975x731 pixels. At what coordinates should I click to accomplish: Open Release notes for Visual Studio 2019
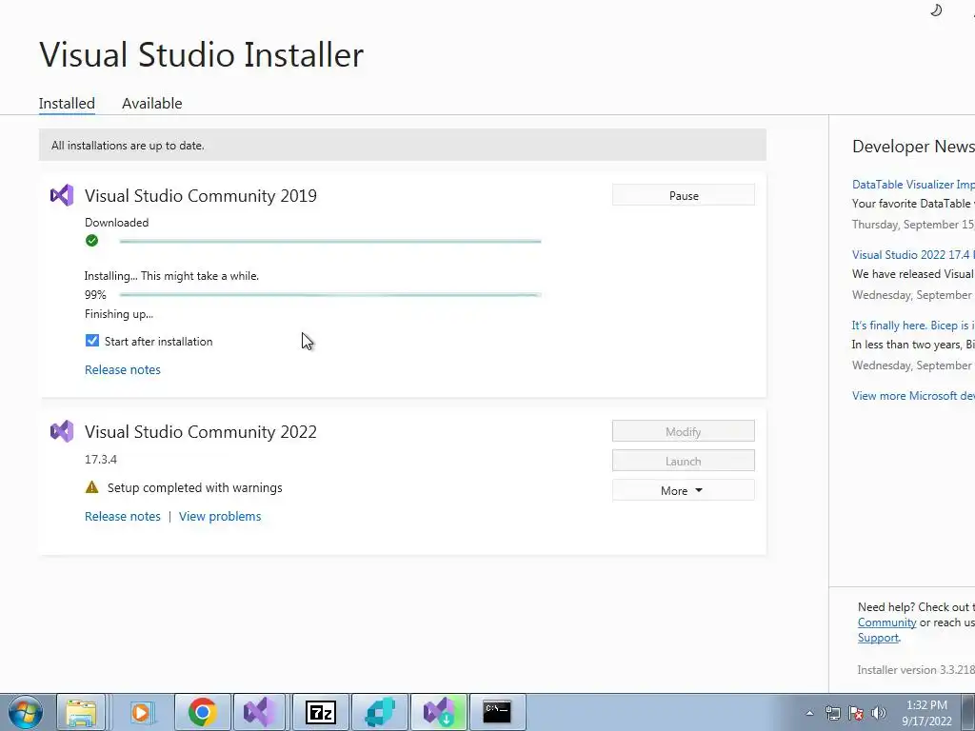click(123, 370)
